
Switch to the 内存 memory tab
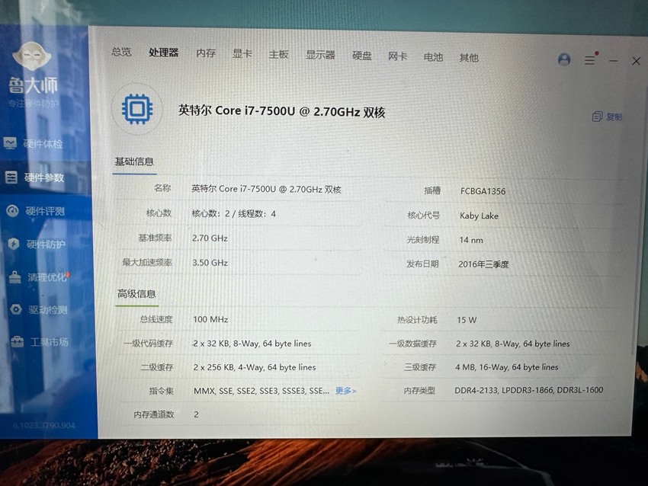[206, 53]
